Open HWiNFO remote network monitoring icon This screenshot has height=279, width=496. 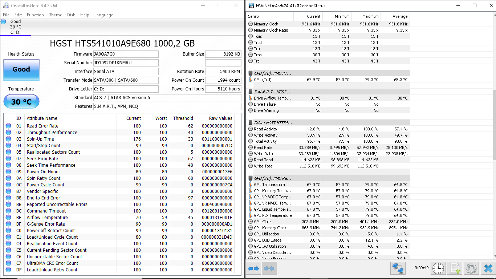pyautogui.click(x=398, y=268)
